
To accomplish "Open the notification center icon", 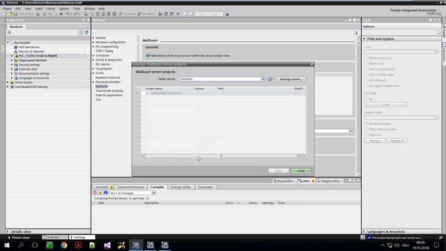I will point(437,245).
